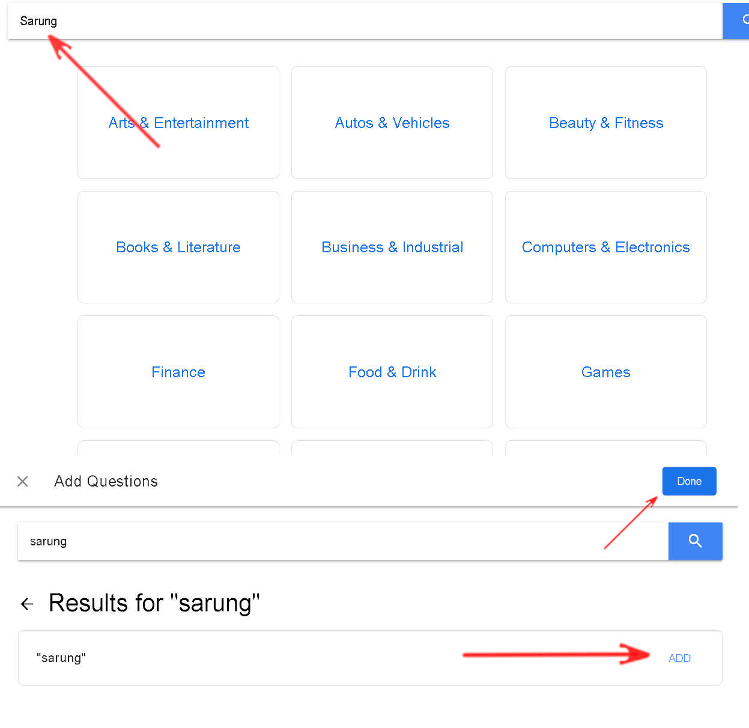Close the Add Questions panel with X
This screenshot has height=728, width=749.
(x=23, y=481)
